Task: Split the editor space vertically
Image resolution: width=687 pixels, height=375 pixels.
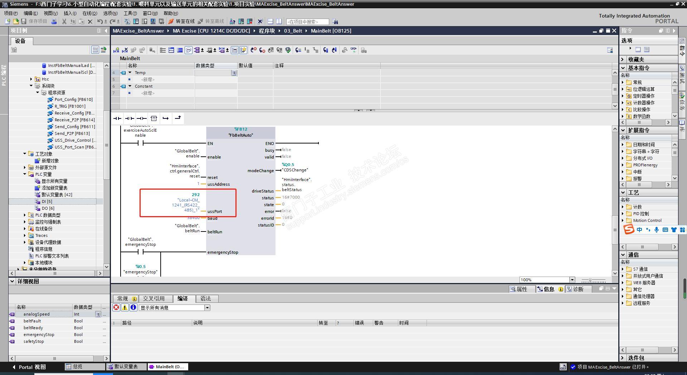Action: click(279, 21)
